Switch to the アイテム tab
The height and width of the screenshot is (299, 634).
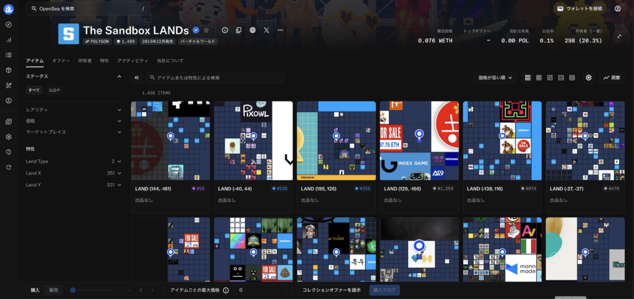click(x=35, y=61)
